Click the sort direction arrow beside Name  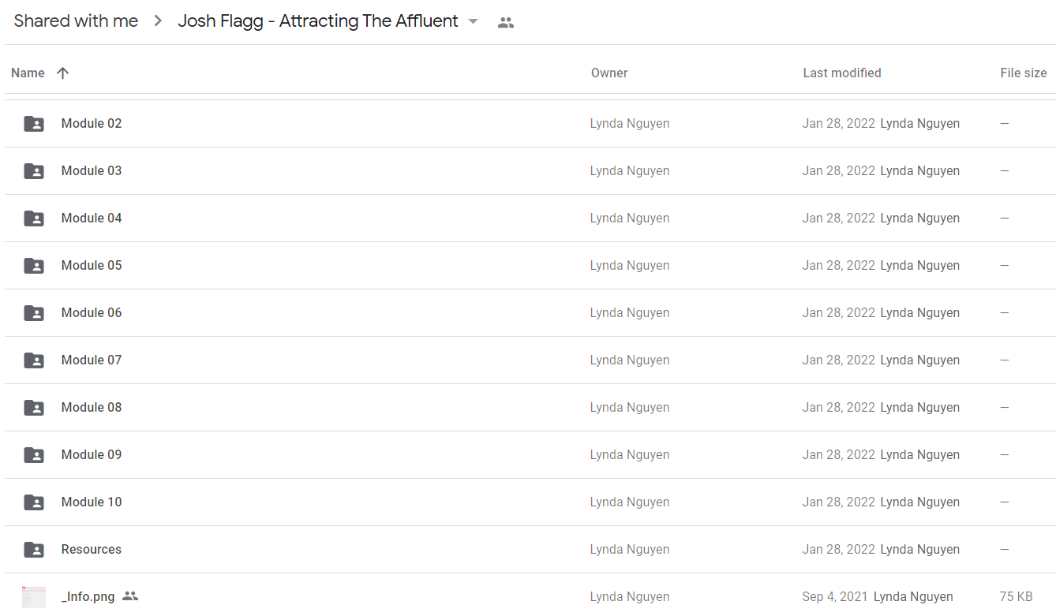click(x=63, y=73)
